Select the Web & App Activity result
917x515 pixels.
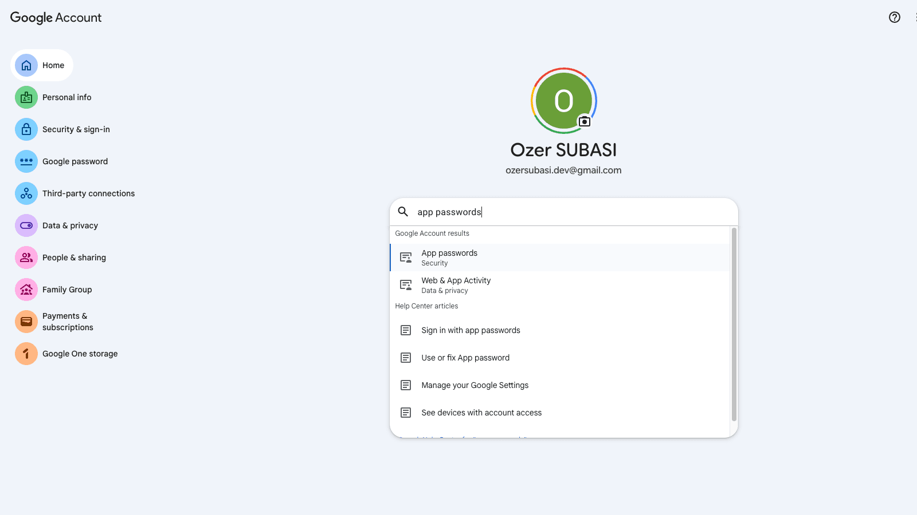[x=456, y=285]
